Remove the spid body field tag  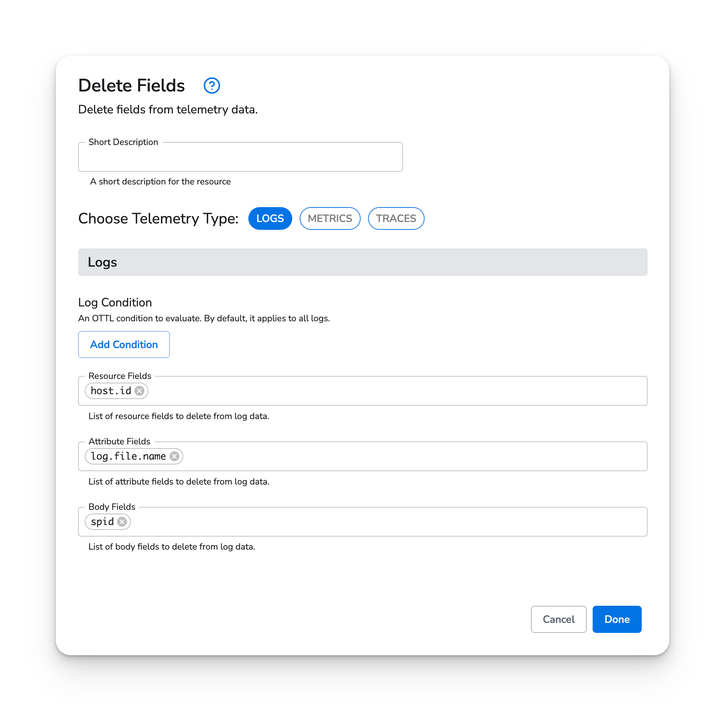123,521
